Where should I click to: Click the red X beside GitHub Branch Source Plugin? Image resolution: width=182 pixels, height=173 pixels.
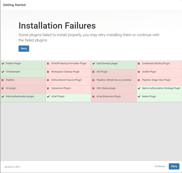48,80
